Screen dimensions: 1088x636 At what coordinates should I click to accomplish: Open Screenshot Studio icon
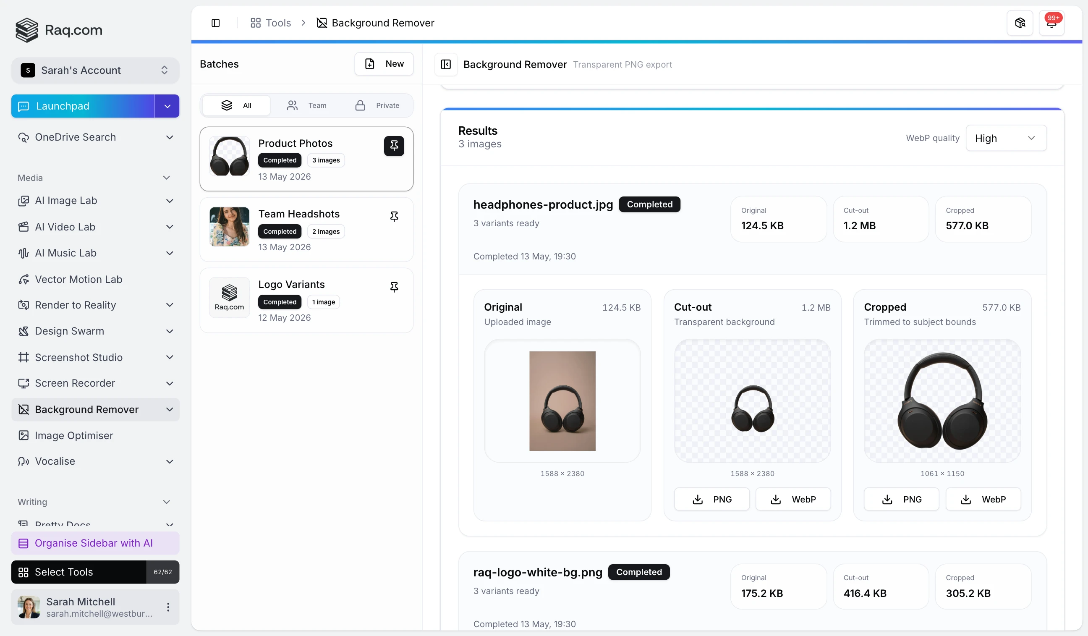click(24, 358)
